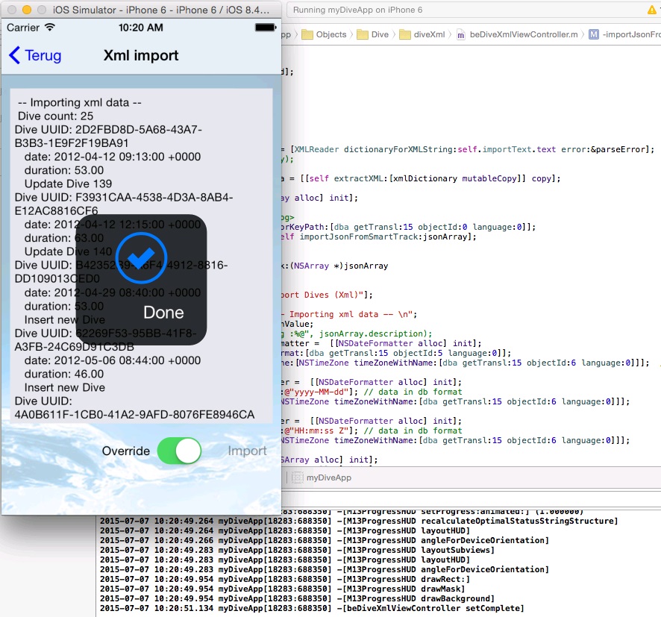Tap the Importing xml data header line
The height and width of the screenshot is (617, 661).
pos(80,102)
